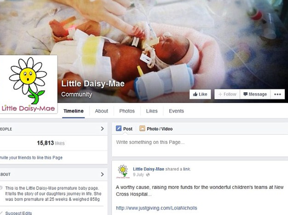
Task: Go to the Events tab
Action: click(176, 111)
